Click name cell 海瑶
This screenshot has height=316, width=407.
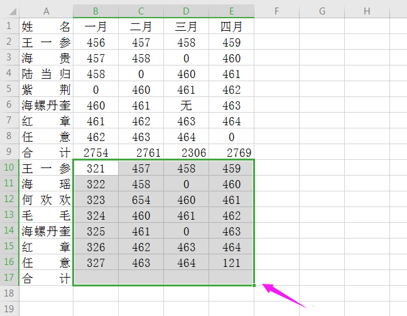coord(46,184)
